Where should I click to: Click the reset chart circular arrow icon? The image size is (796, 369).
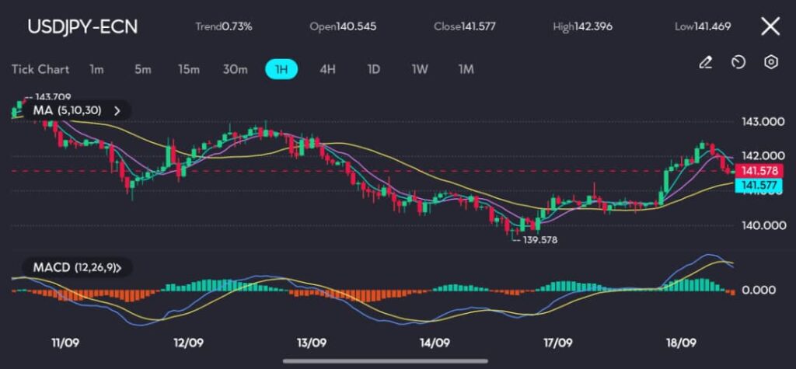click(738, 62)
